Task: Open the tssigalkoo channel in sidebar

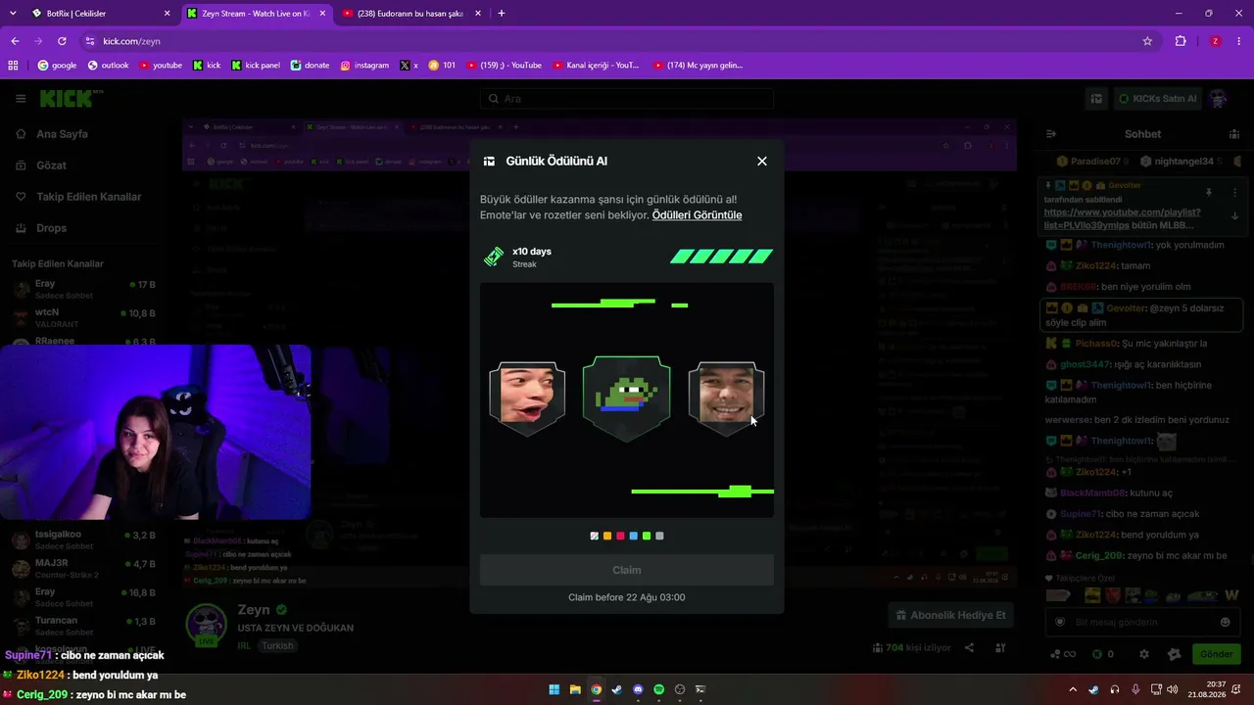Action: pyautogui.click(x=85, y=540)
